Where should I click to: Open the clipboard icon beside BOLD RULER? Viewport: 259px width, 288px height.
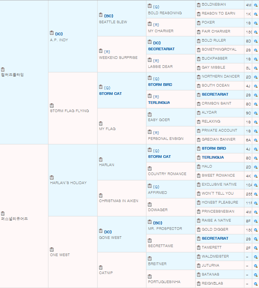tap(199, 41)
